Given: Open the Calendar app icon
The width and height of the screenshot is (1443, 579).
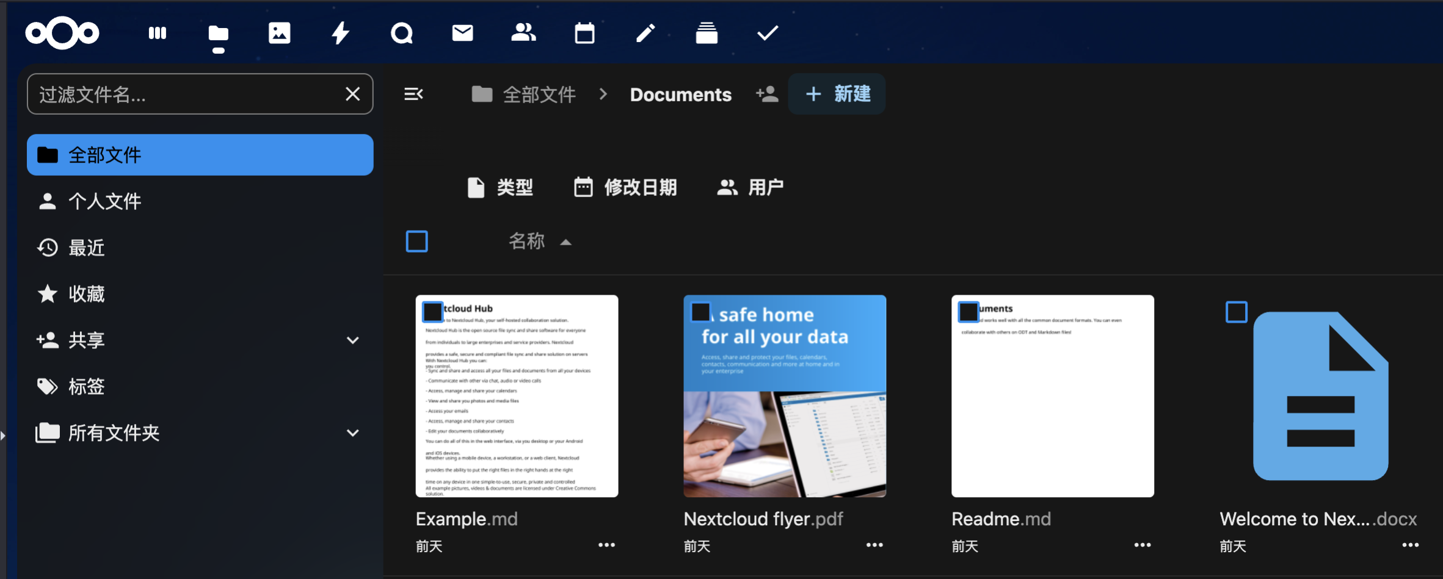Looking at the screenshot, I should [584, 33].
